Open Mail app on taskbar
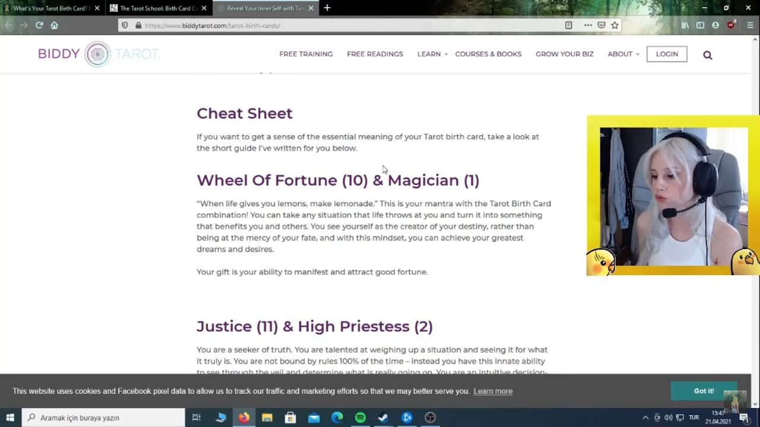Screen dimensions: 760x427 (313, 418)
